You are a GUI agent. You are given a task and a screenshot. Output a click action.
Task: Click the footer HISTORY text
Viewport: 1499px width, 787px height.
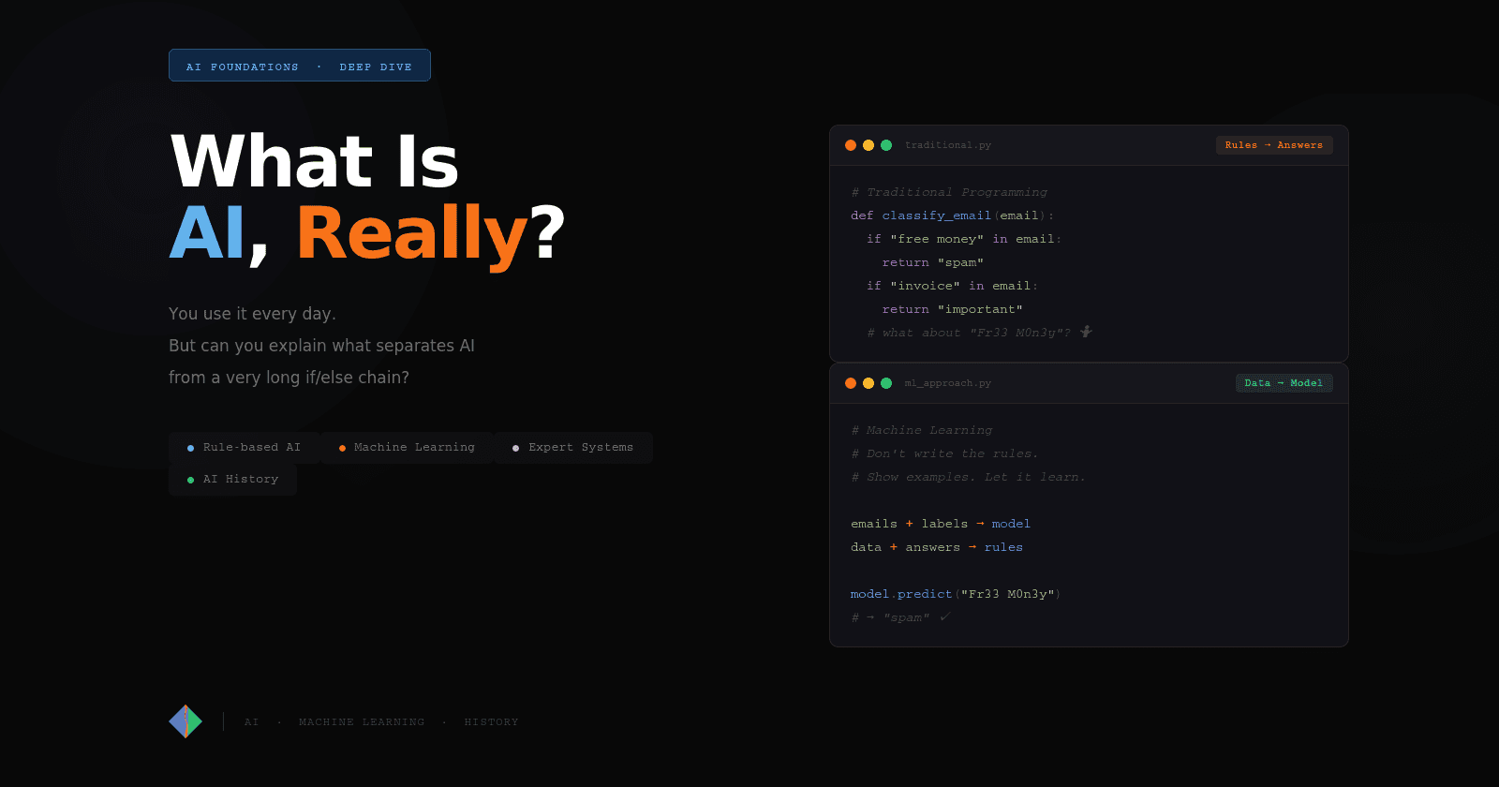491,722
